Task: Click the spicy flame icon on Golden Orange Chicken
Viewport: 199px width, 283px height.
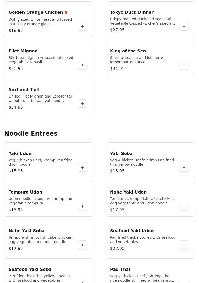Action: tap(66, 12)
